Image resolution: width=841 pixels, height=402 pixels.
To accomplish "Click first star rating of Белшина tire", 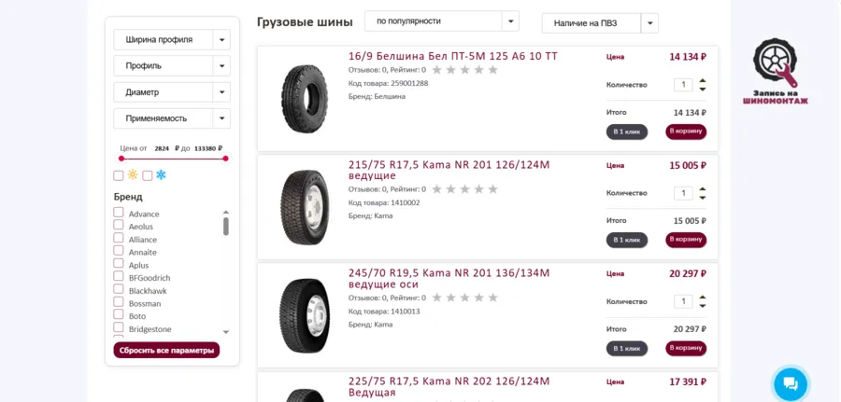I will [437, 70].
